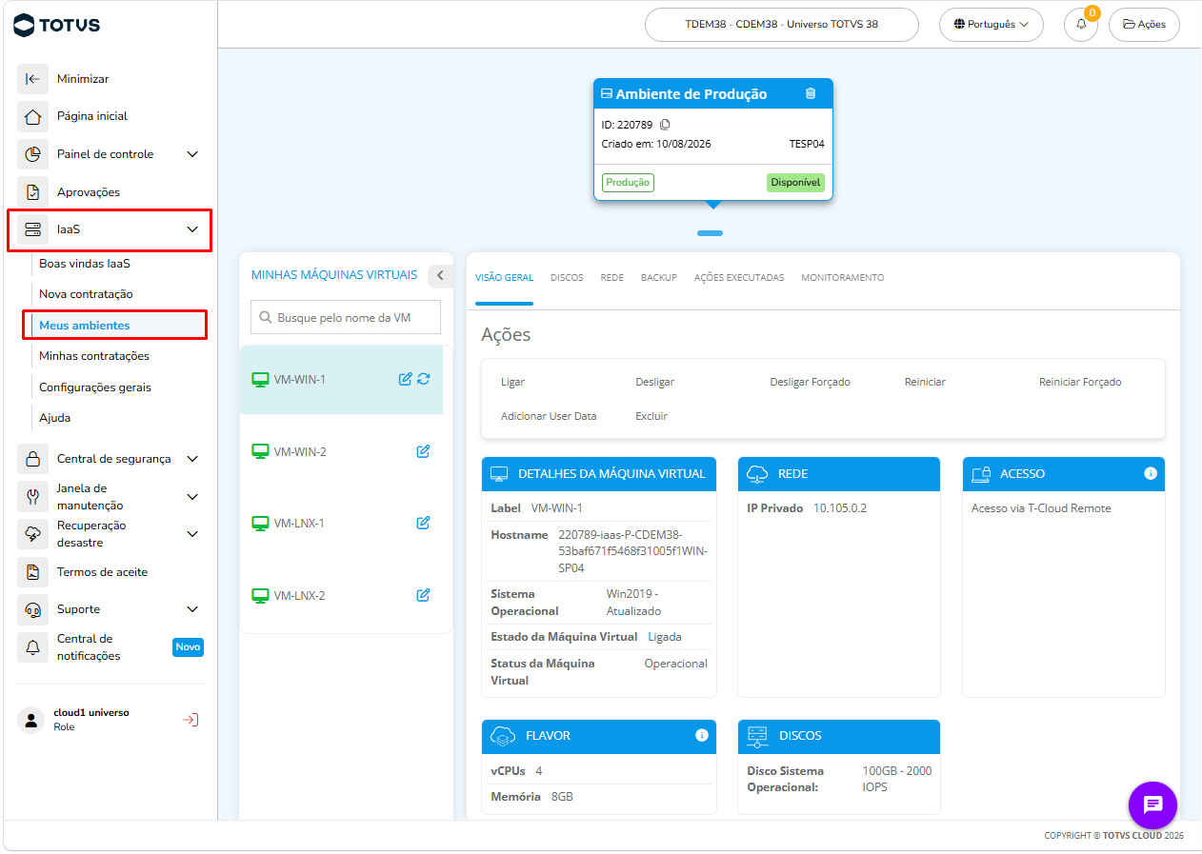1202x854 pixels.
Task: Open Página inicial home icon
Action: click(32, 116)
